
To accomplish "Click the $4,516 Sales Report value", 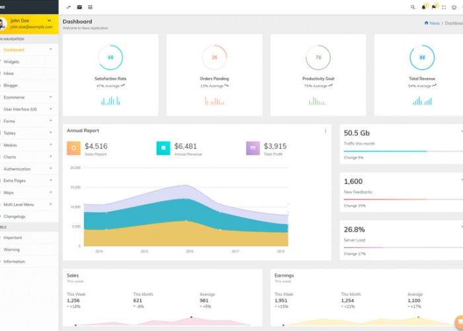I will [x=96, y=146].
